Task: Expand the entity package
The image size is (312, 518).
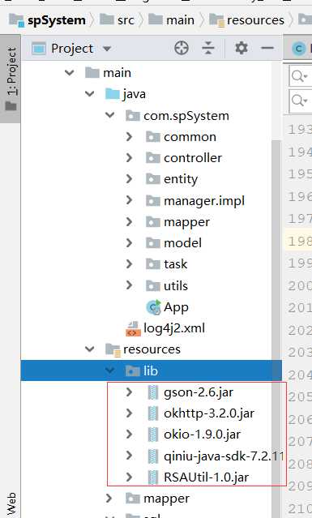Action: (x=129, y=178)
